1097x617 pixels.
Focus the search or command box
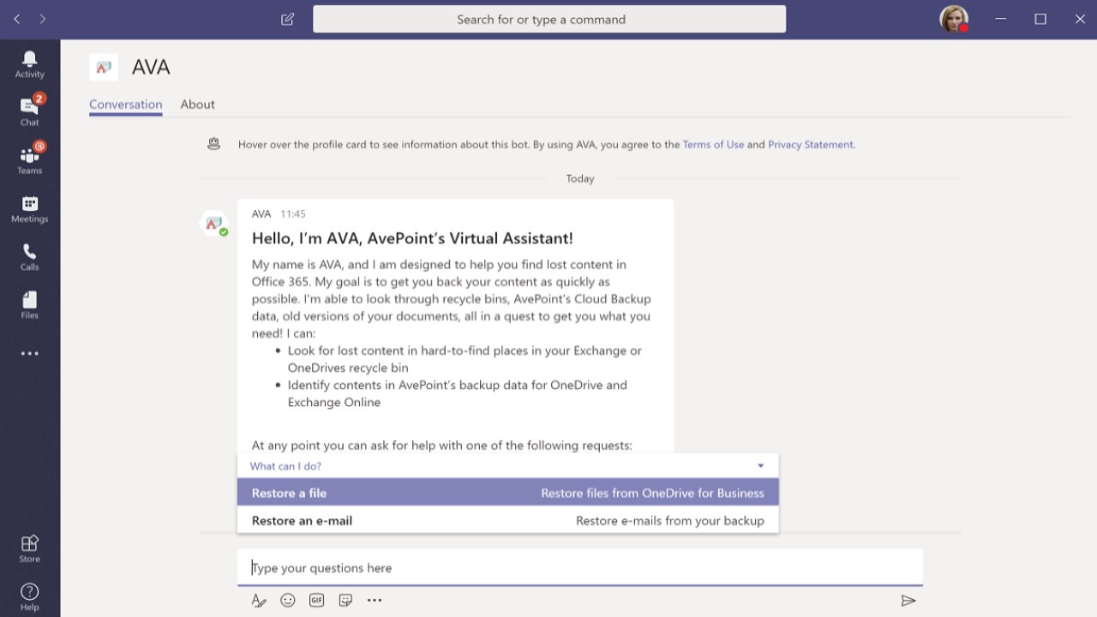[x=549, y=19]
